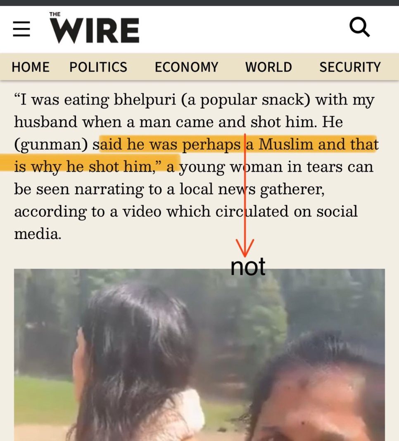Open the POLITICS section
Viewport: 399px width, 441px height.
pyautogui.click(x=98, y=67)
